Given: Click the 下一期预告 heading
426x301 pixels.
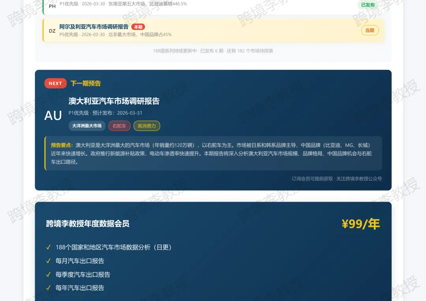Looking at the screenshot, I should coord(86,83).
